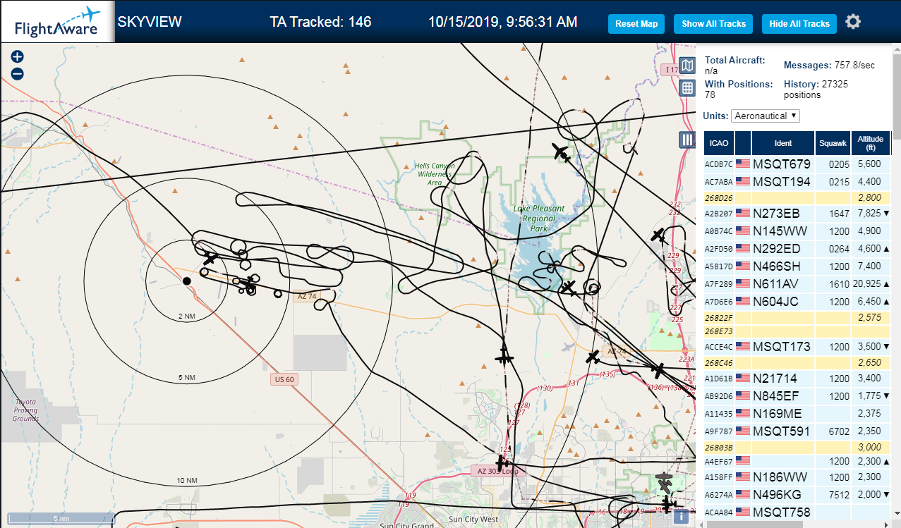Screen dimensions: 901x528
Task: Sort by the Squawk column header
Action: point(833,143)
